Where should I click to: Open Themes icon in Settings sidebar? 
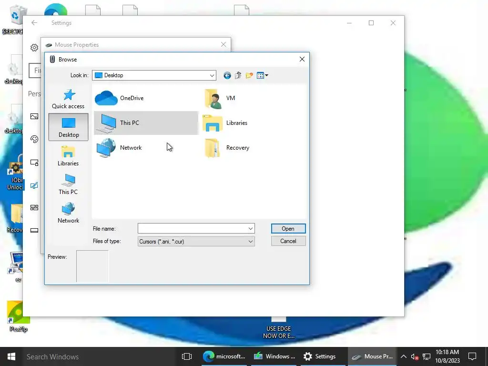click(x=34, y=185)
